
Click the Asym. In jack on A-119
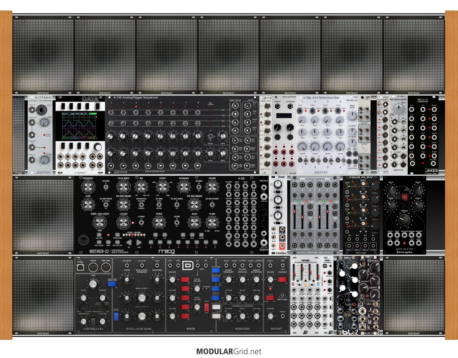[x=32, y=110]
